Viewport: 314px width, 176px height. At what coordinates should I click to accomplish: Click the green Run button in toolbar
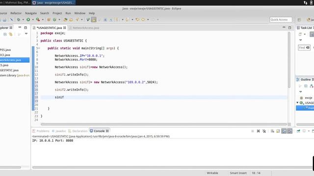pos(28,20)
